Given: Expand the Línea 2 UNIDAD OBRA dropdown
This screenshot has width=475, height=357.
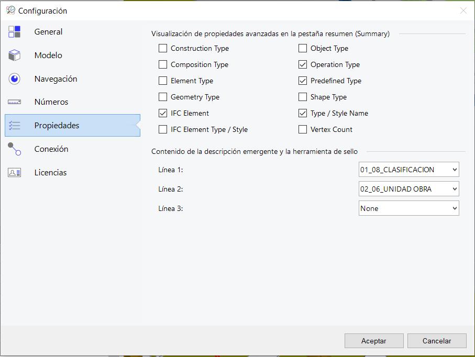Looking at the screenshot, I should 408,189.
